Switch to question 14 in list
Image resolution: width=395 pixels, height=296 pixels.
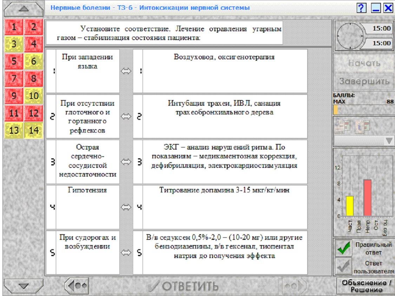33,131
